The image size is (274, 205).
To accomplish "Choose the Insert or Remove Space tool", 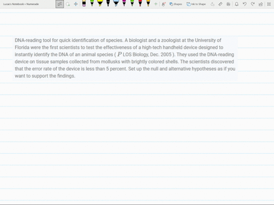I will pos(76,4).
